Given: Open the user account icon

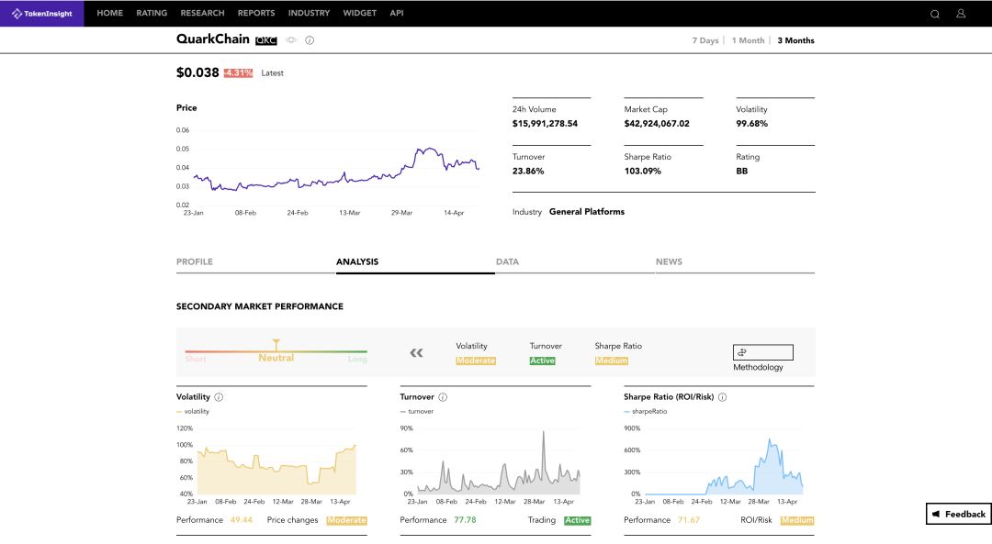Looking at the screenshot, I should [x=961, y=13].
